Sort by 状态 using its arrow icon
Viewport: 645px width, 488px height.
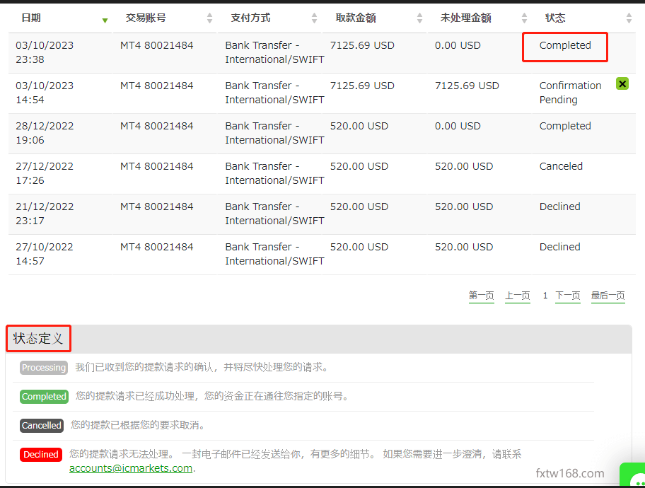point(629,18)
